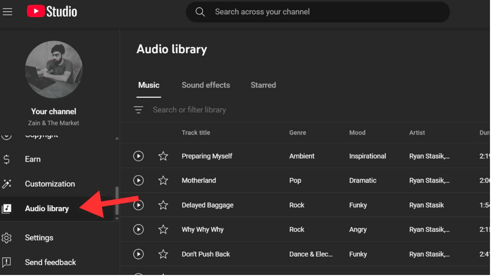Play the Motherland track
Viewport: 491px width, 276px height.
138,180
